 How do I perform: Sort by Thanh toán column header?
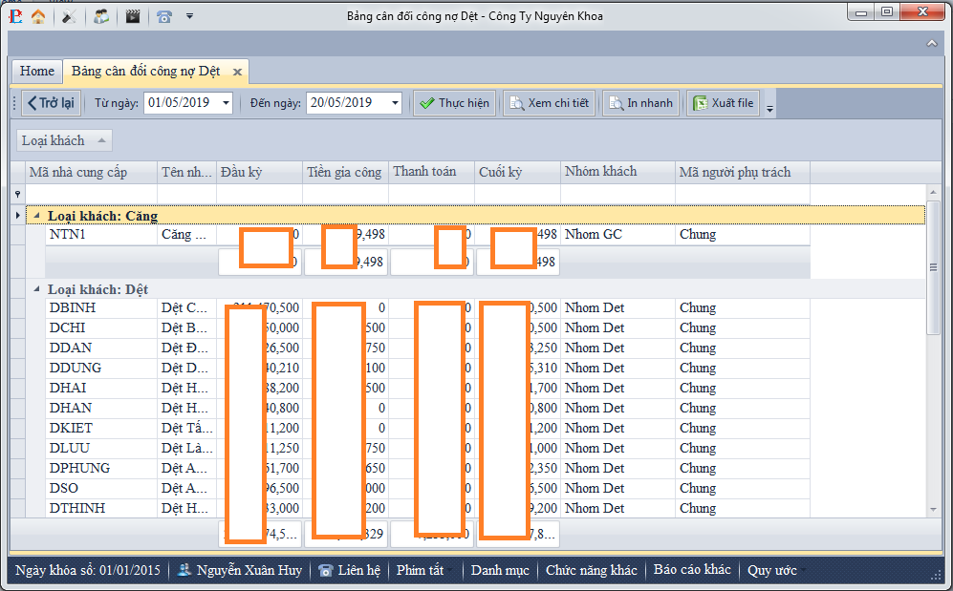pos(431,172)
